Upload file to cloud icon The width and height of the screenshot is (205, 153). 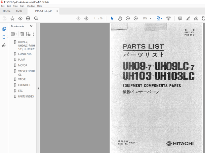[20, 18]
